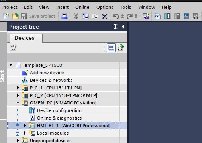The image size is (202, 143).
Task: Select the Template_S71500 project row
Action: click(x=63, y=65)
